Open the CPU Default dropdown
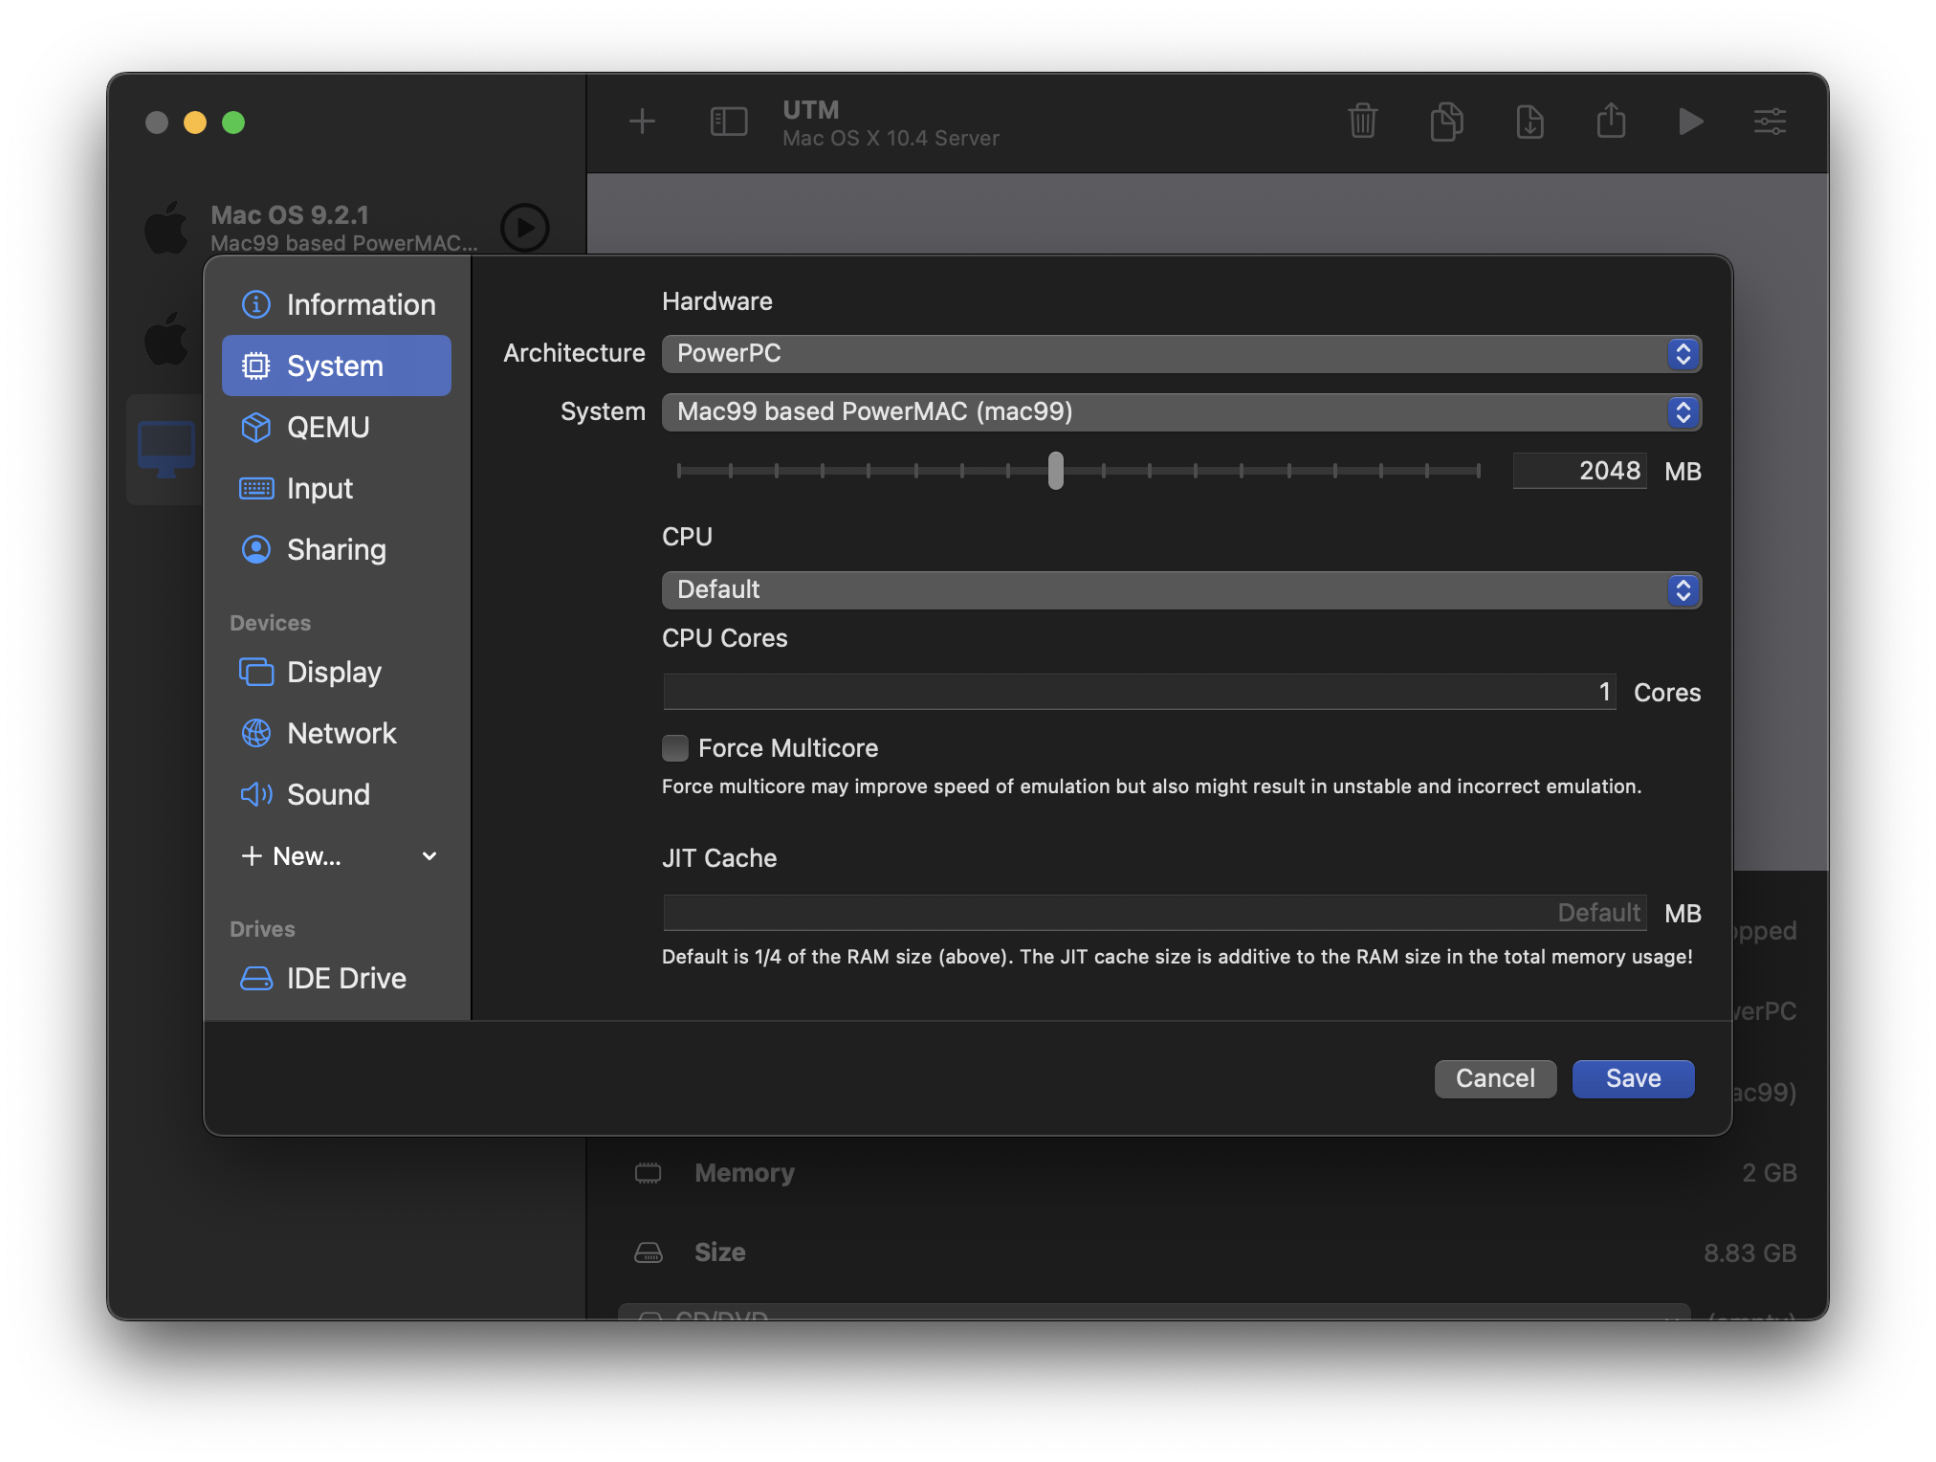Screen dimensions: 1936x1462 pos(1180,590)
